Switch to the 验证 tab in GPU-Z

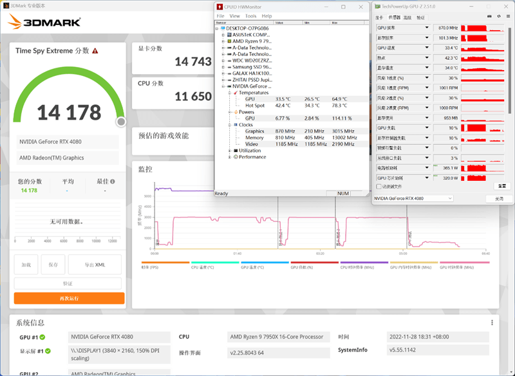click(x=421, y=17)
